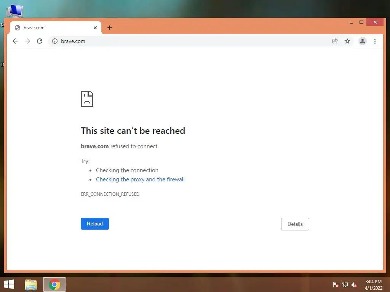The width and height of the screenshot is (390, 292).
Task: Click the muted volume tray icon
Action: click(354, 285)
